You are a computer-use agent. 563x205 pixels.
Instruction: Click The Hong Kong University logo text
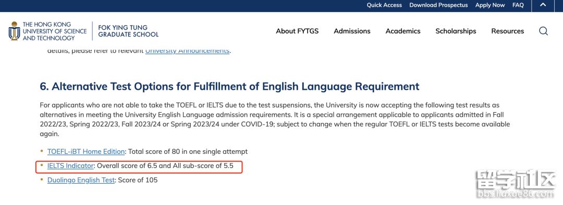[x=55, y=31]
